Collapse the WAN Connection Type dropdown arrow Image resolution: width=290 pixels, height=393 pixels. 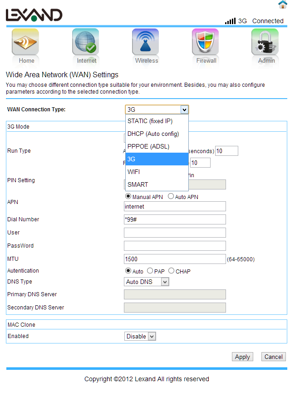coord(184,109)
